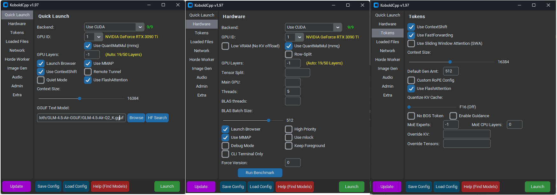Click MoE CPU Layers input field

[515, 124]
